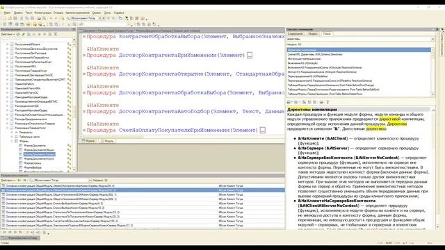This screenshot has height=250, width=445.
Task: Select ФормаДокументаУслуги in the tree
Action: coord(39,159)
